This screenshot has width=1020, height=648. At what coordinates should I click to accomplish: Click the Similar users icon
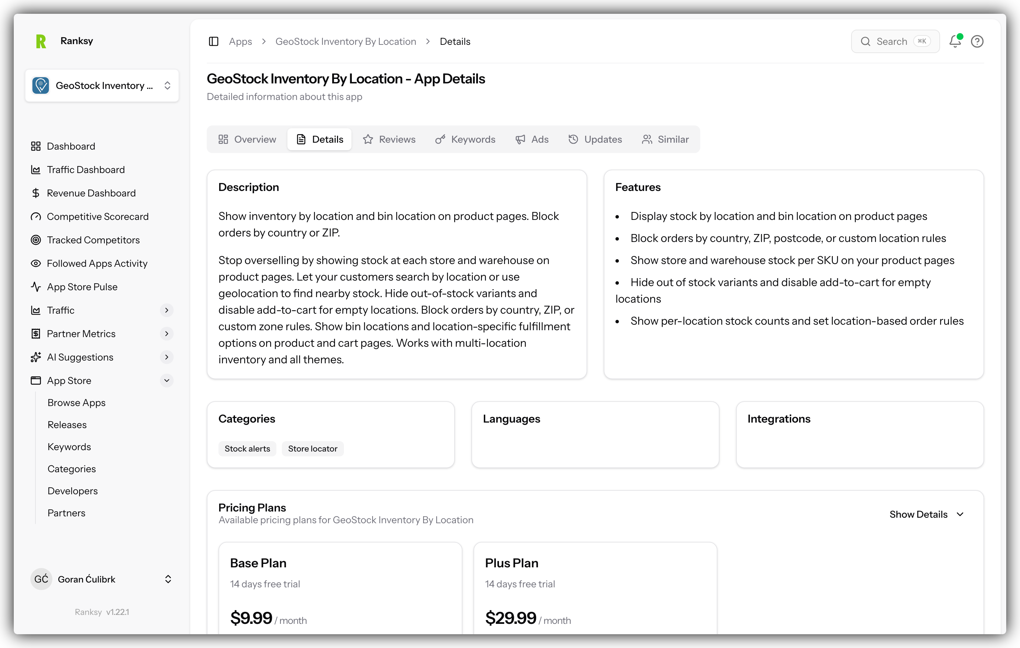coord(647,140)
